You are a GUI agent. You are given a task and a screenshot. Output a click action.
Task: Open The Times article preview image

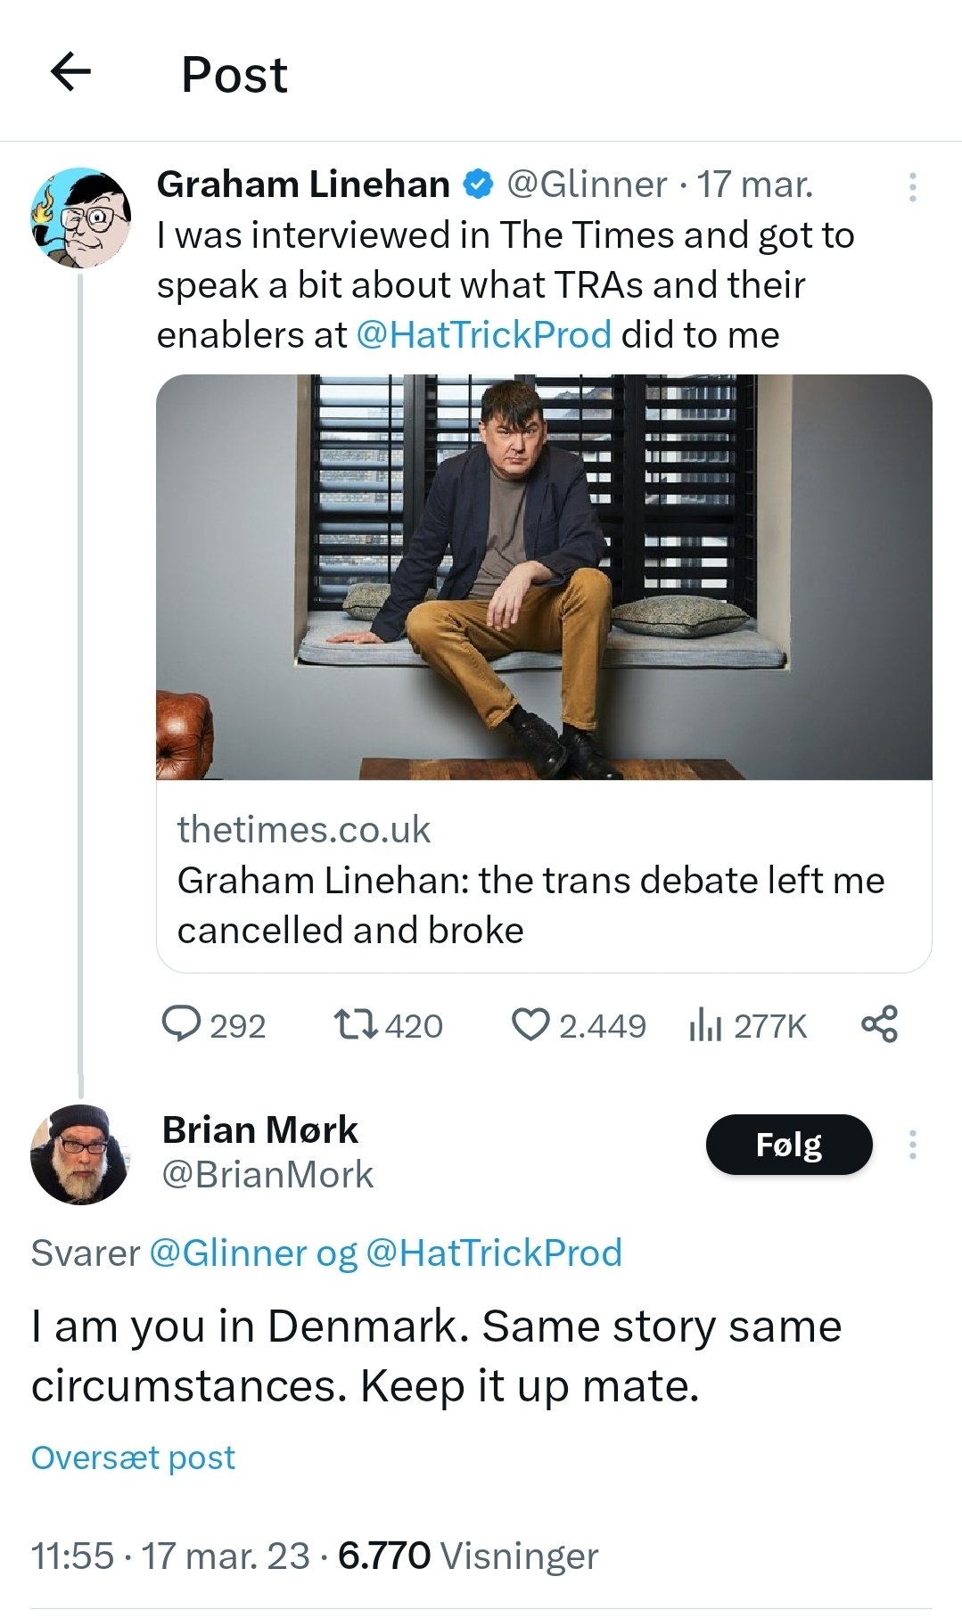coord(544,577)
